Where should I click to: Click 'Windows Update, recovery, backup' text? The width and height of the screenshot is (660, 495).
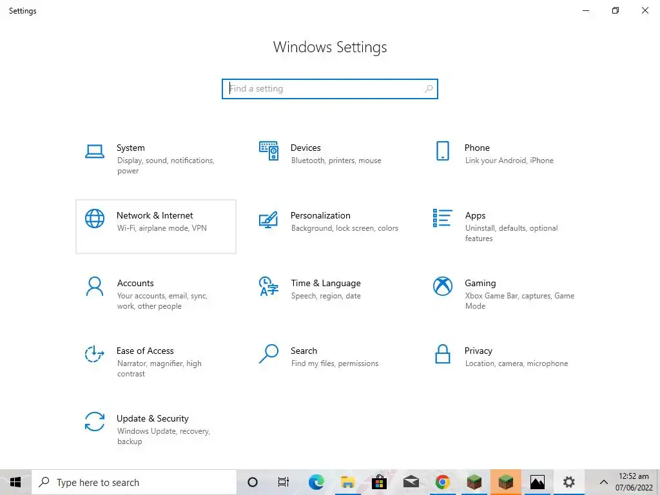[163, 436]
